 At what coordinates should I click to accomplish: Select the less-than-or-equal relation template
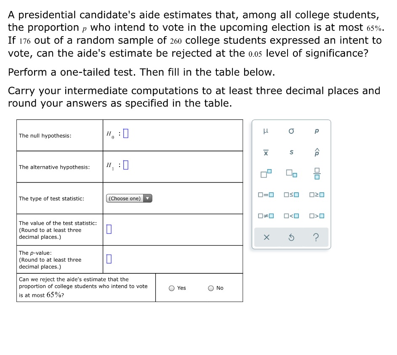tap(291, 194)
